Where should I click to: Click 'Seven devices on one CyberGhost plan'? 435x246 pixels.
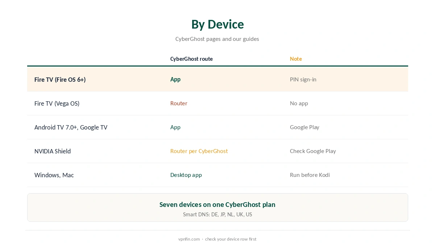coord(217,204)
